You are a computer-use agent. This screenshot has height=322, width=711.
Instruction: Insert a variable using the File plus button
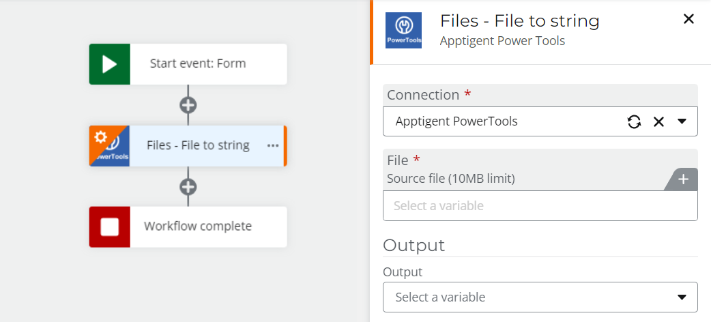683,179
